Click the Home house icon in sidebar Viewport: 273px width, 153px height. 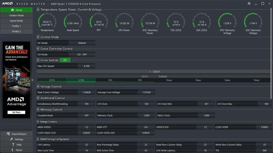[x=12, y=10]
